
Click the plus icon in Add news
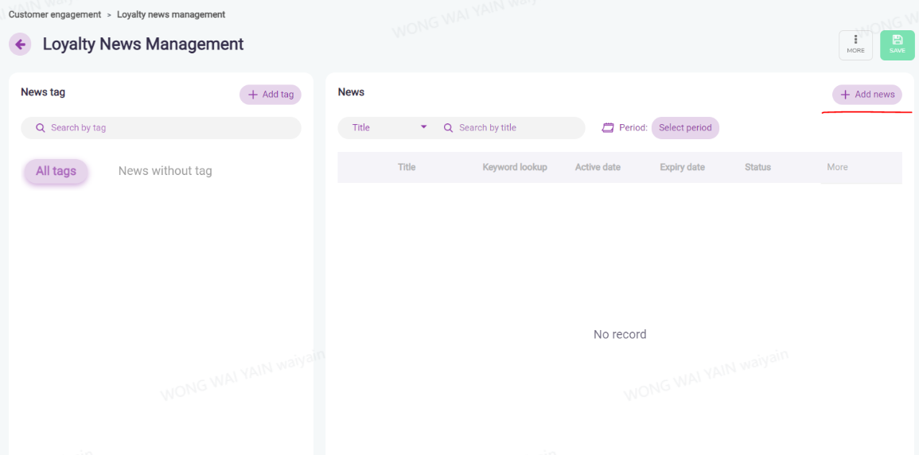click(x=845, y=95)
